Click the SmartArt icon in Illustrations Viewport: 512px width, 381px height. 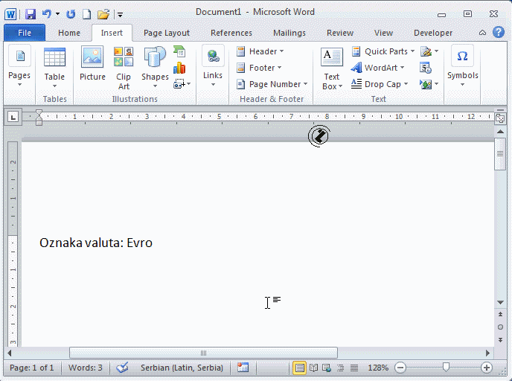coord(179,51)
